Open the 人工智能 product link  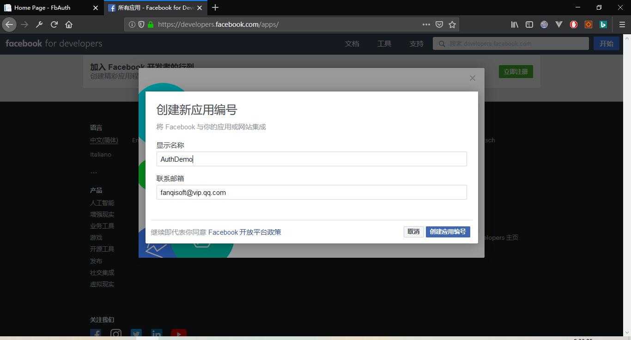point(102,203)
